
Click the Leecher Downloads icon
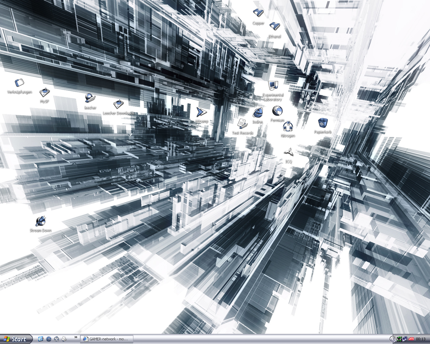pos(118,104)
